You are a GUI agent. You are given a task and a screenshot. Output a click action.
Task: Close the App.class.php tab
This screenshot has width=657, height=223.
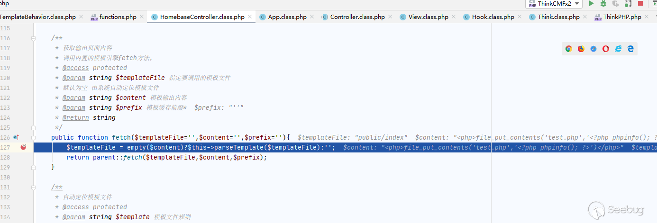click(x=311, y=17)
